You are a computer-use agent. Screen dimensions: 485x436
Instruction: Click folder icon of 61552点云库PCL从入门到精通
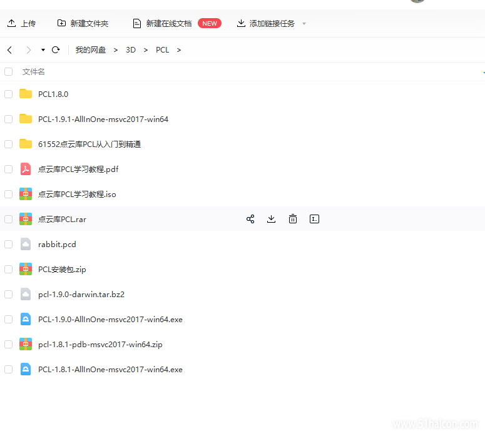point(26,144)
